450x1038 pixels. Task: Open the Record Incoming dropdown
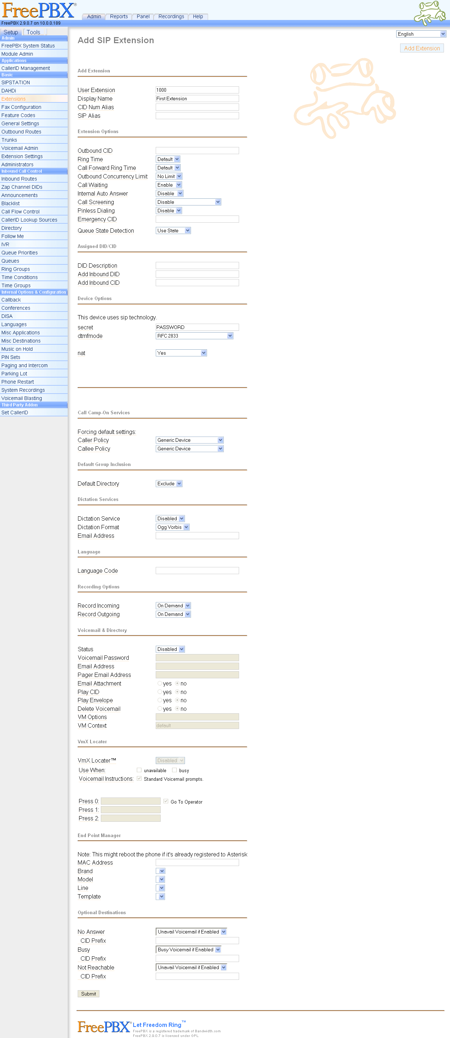tap(174, 606)
